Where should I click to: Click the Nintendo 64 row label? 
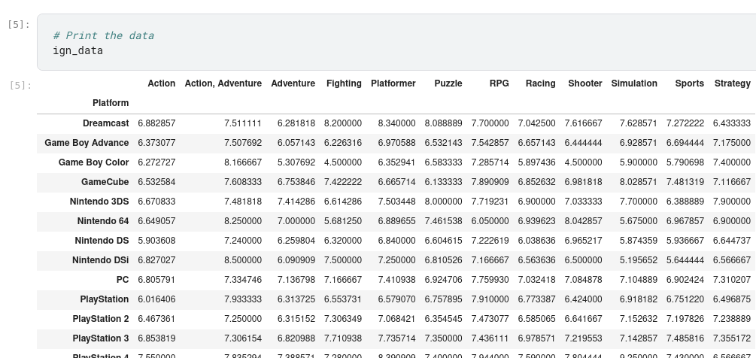[x=102, y=221]
